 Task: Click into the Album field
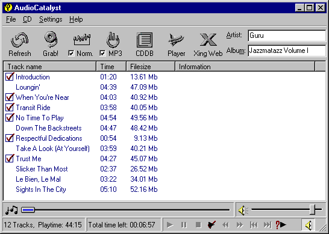tap(287, 51)
